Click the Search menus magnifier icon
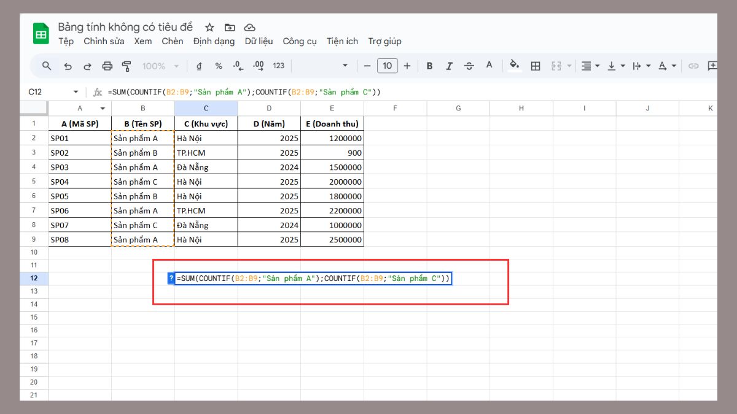Screen dimensions: 737x414 pos(47,66)
